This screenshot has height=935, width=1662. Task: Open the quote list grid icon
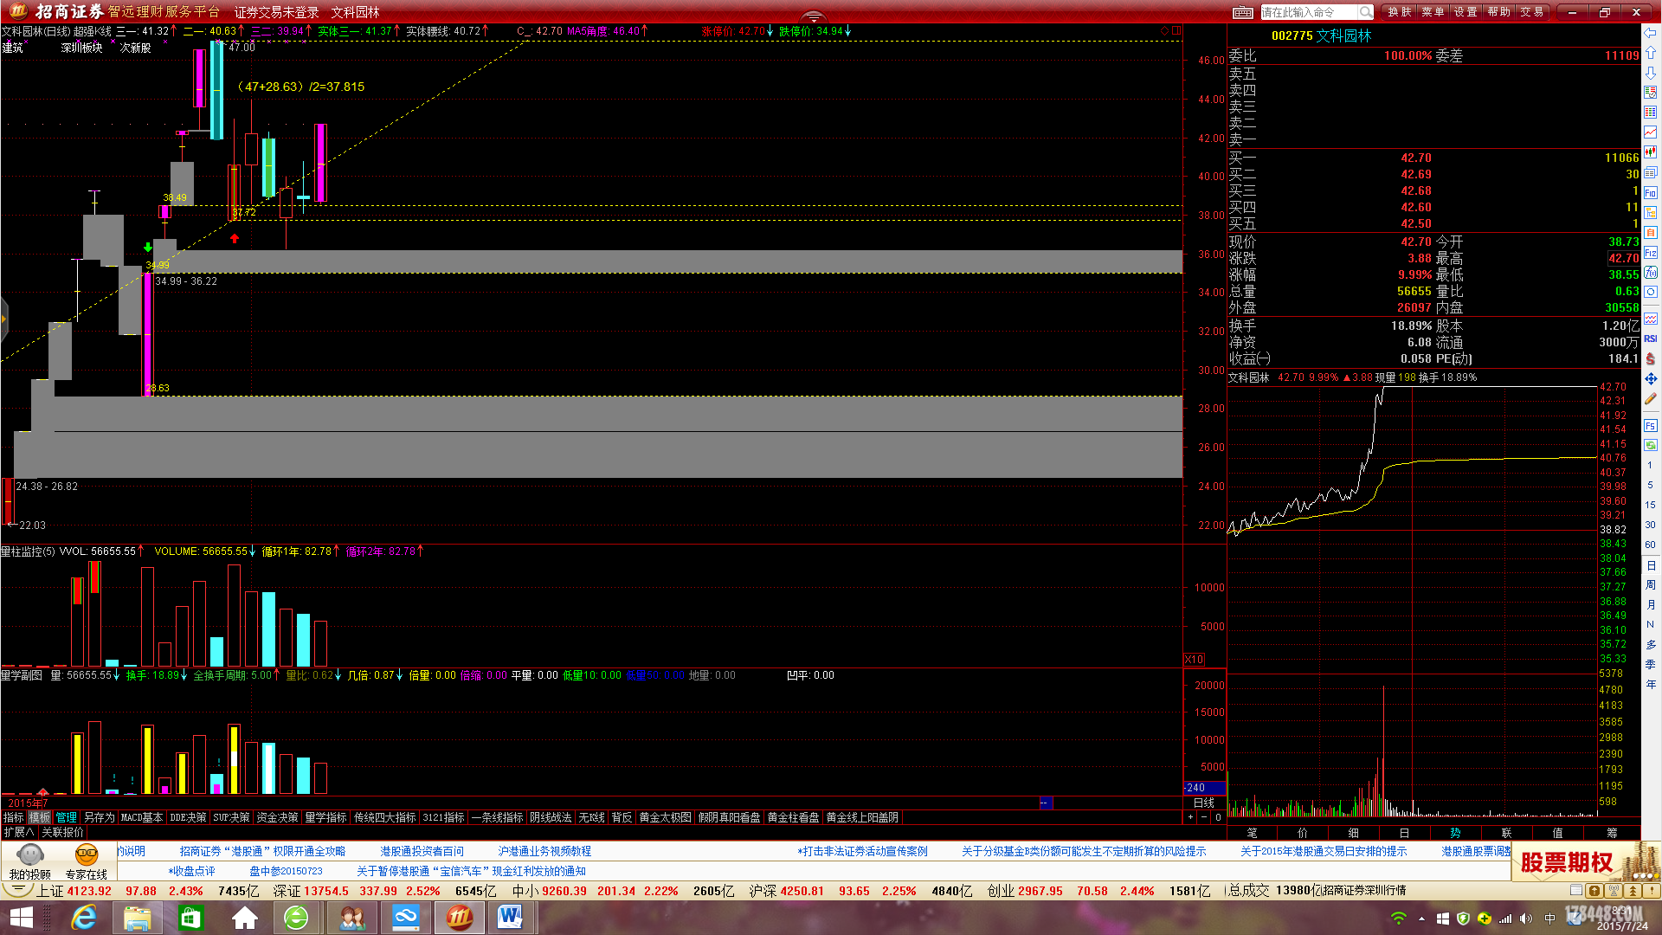(1651, 113)
